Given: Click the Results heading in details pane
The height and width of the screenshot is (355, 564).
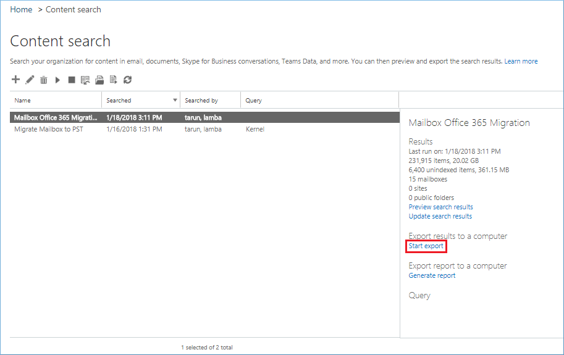Looking at the screenshot, I should (421, 141).
